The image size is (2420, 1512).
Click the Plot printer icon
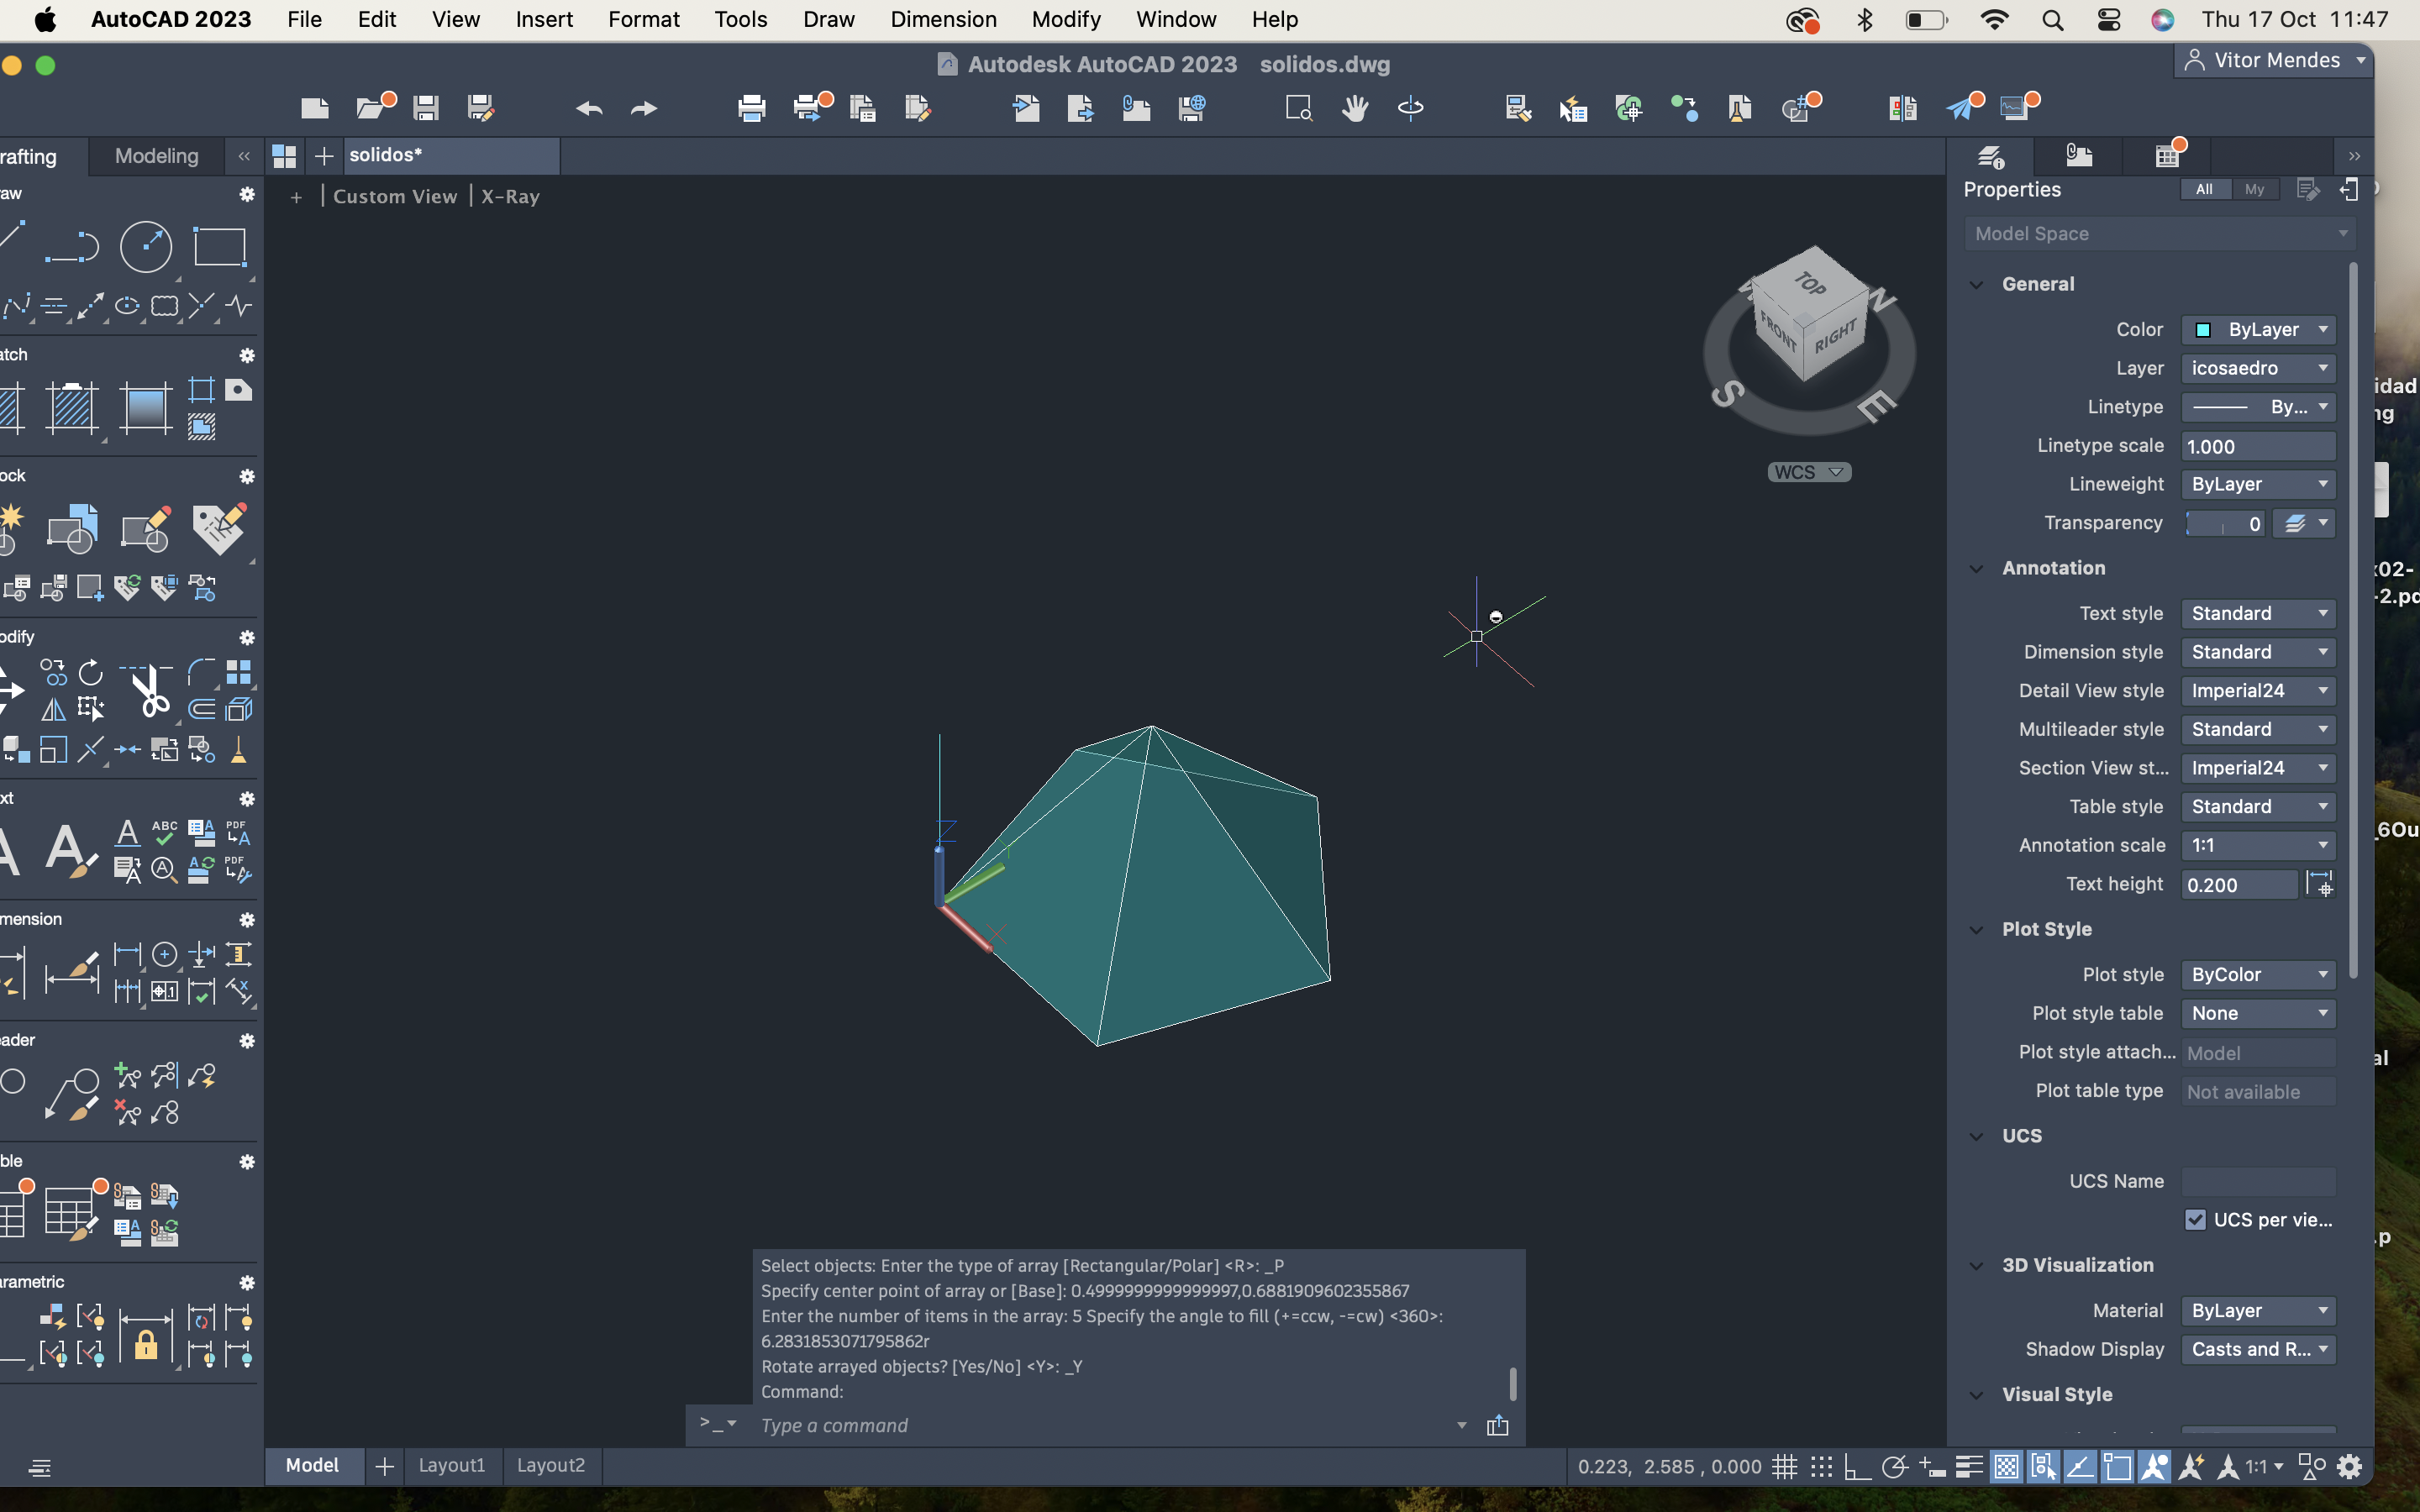[751, 108]
